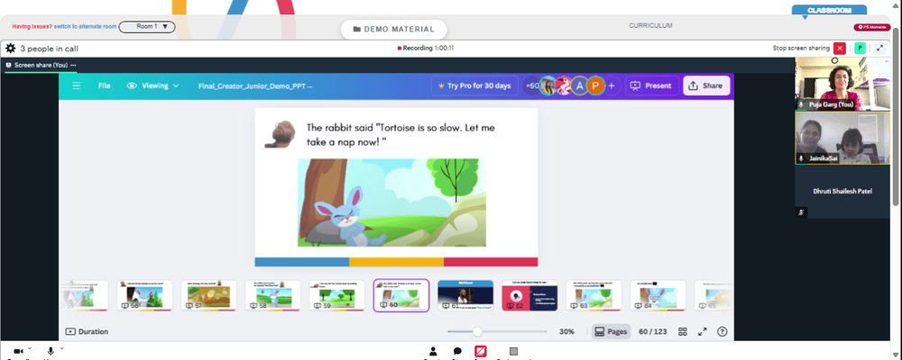Add collaborator with plus icon
The width and height of the screenshot is (902, 360).
(x=612, y=86)
